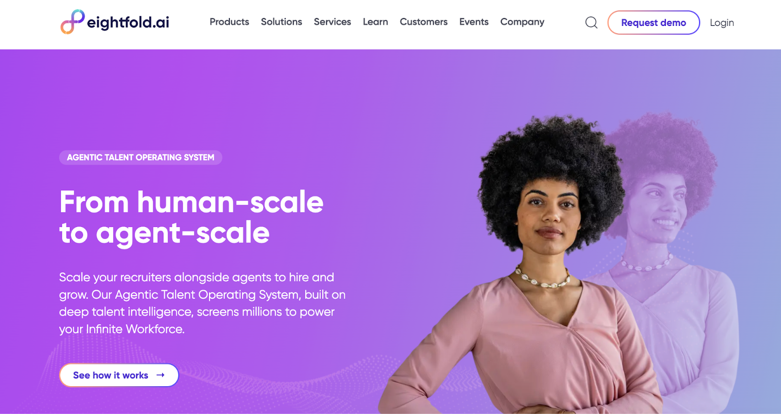Screen dimensions: 781x414
Task: Select Events in the top navigation
Action: [x=474, y=22]
